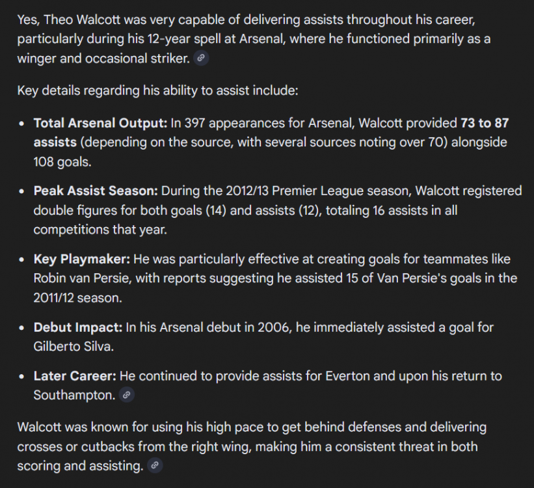Click "2011/12 season." in the third bullet
Screen dimensions: 534x488
78,298
